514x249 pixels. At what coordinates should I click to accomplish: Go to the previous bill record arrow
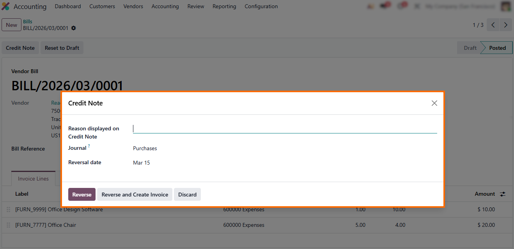493,25
